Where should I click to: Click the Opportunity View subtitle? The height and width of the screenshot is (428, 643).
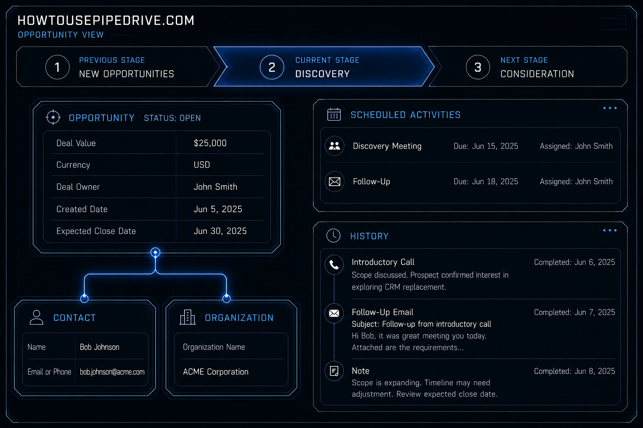click(61, 35)
